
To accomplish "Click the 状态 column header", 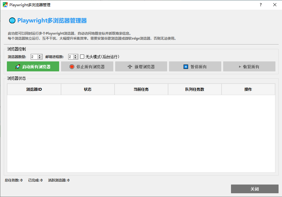I will tap(88, 89).
